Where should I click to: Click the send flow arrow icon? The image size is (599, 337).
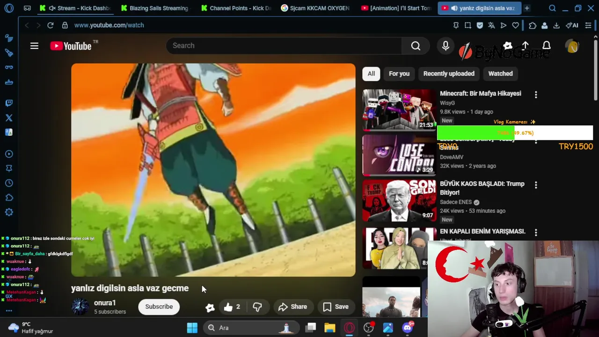point(504,25)
